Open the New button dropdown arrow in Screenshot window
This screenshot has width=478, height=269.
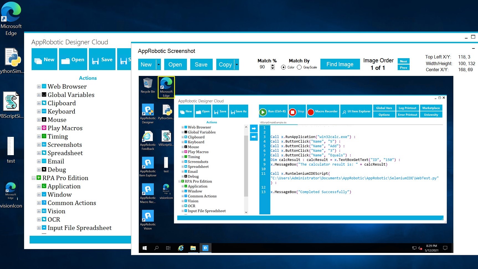tap(158, 65)
